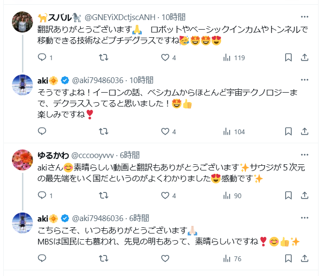Reply to aki's 10-hour-old tweet
Image resolution: width=319 pixels, height=276 pixels.
pos(42,131)
